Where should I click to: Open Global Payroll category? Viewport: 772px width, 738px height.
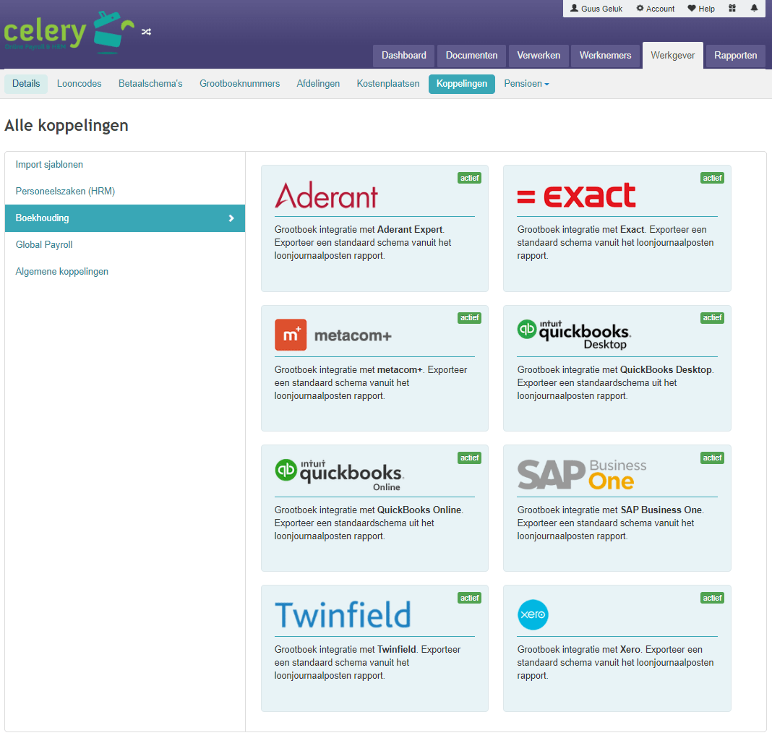tap(125, 245)
